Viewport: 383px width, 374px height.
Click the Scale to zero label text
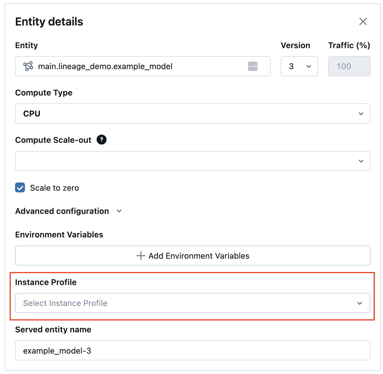(x=54, y=188)
